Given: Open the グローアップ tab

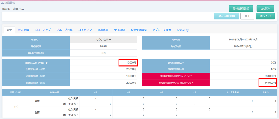Looking at the screenshot, I should point(43,30).
